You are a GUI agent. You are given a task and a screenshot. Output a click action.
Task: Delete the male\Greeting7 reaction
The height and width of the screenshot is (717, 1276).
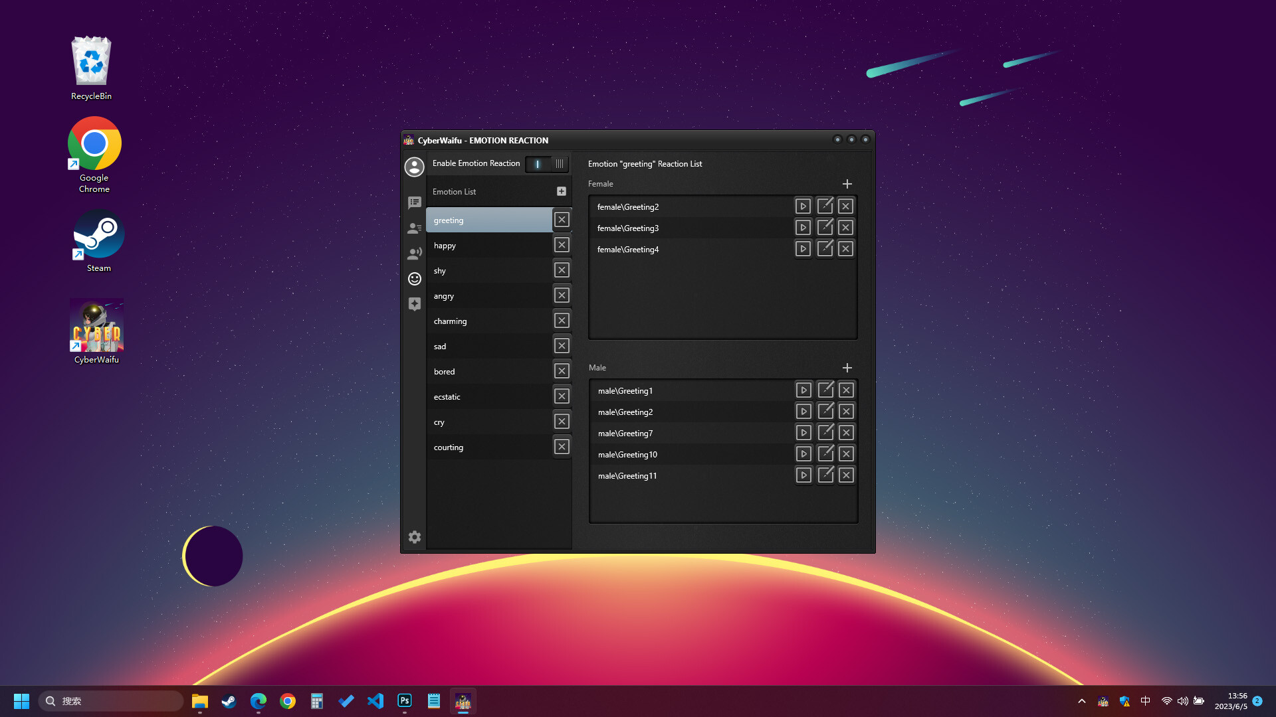click(x=845, y=432)
